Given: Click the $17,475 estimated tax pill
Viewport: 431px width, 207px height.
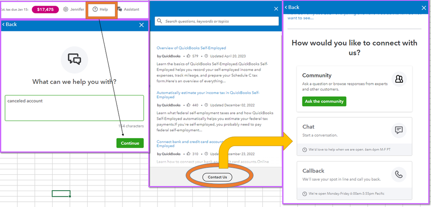Looking at the screenshot, I should pos(45,9).
